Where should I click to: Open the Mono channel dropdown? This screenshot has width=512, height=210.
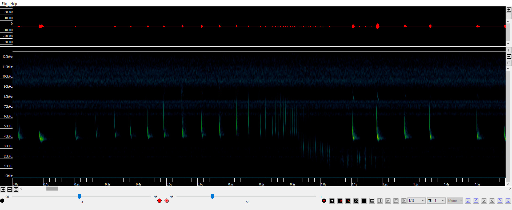coord(455,201)
